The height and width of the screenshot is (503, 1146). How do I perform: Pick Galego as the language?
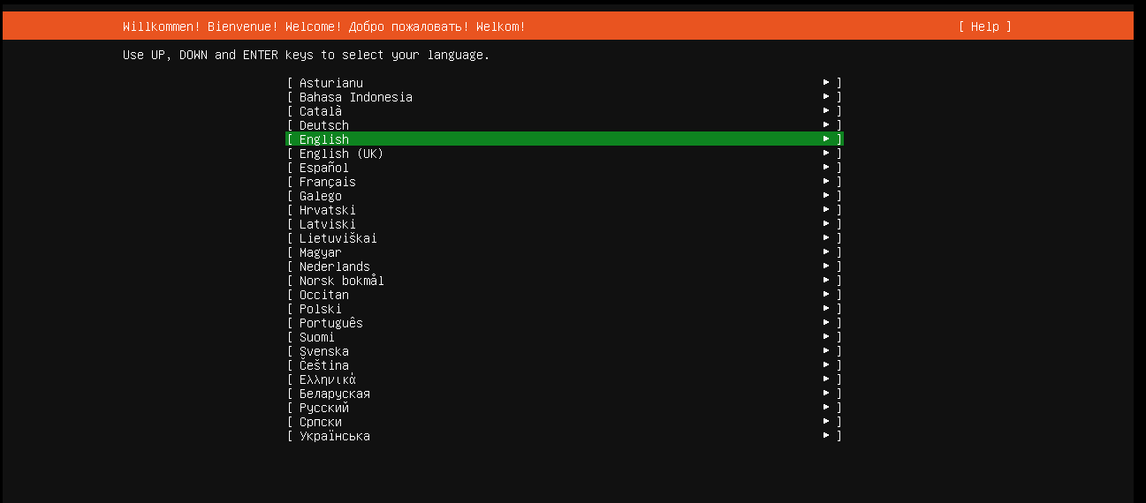[565, 196]
